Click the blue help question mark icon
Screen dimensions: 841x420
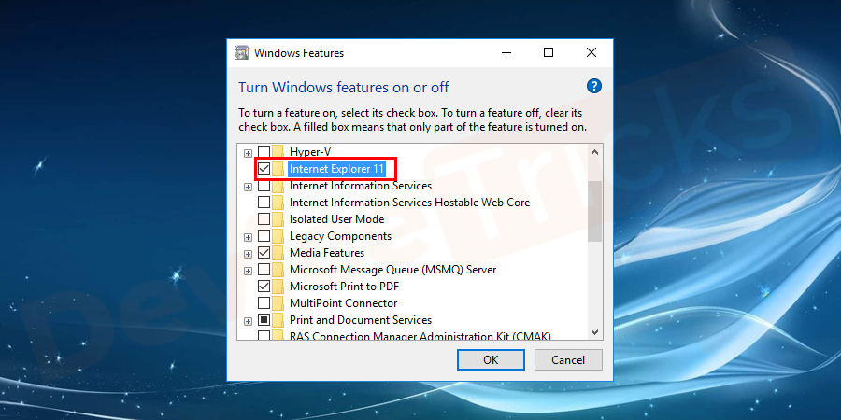(x=594, y=86)
